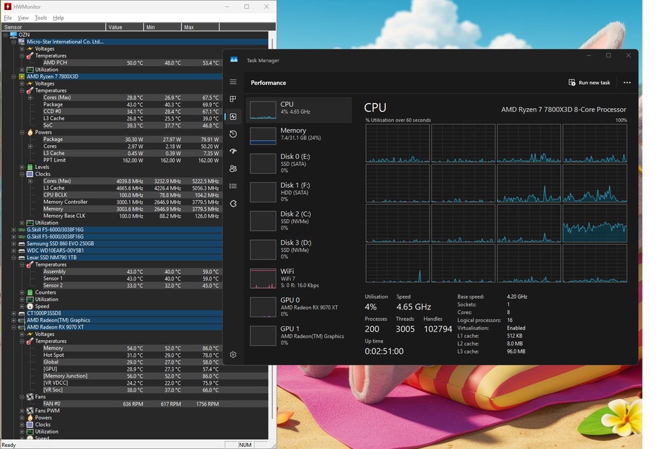Expand the CT1000P3SSD8 node
The height and width of the screenshot is (449, 668).
tap(13, 313)
